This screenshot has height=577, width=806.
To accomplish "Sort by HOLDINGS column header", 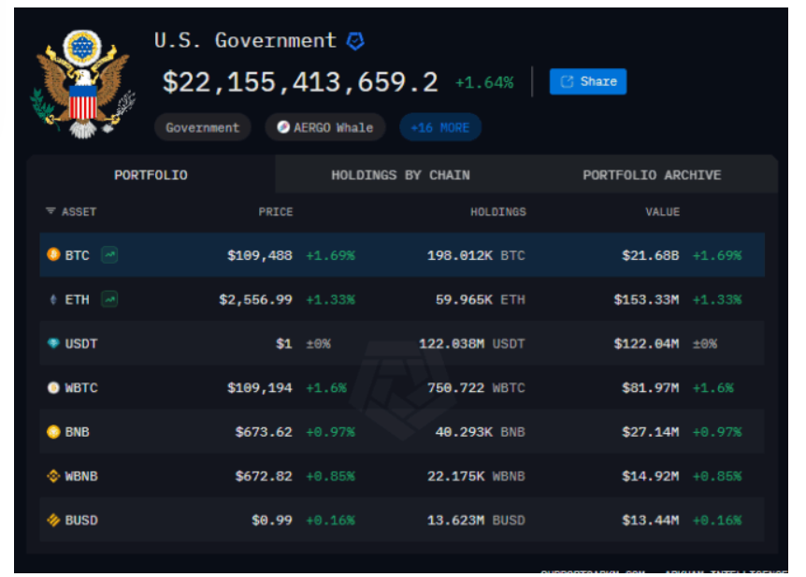I will click(x=498, y=212).
